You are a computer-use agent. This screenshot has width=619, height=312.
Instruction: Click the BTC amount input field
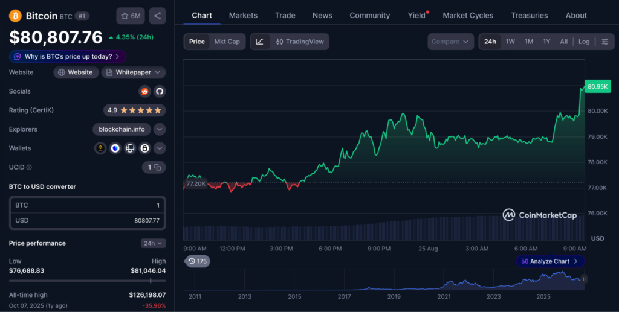point(87,205)
